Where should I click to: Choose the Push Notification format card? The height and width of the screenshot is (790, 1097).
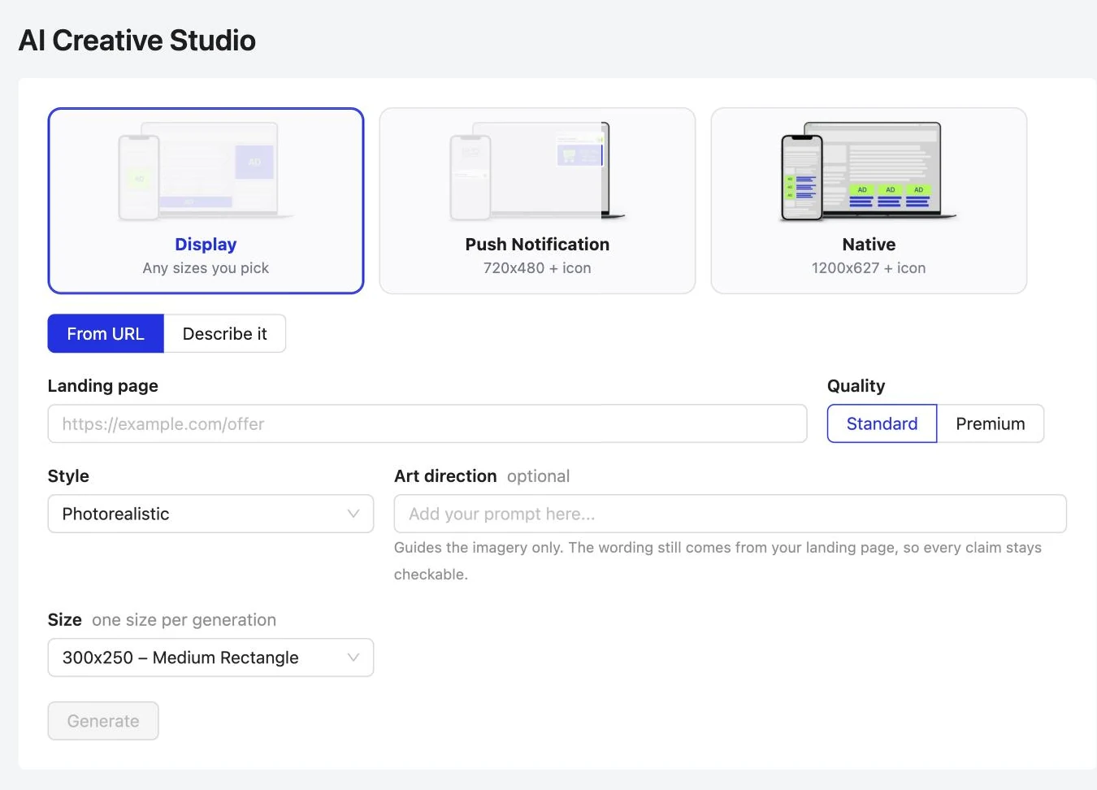(x=537, y=201)
